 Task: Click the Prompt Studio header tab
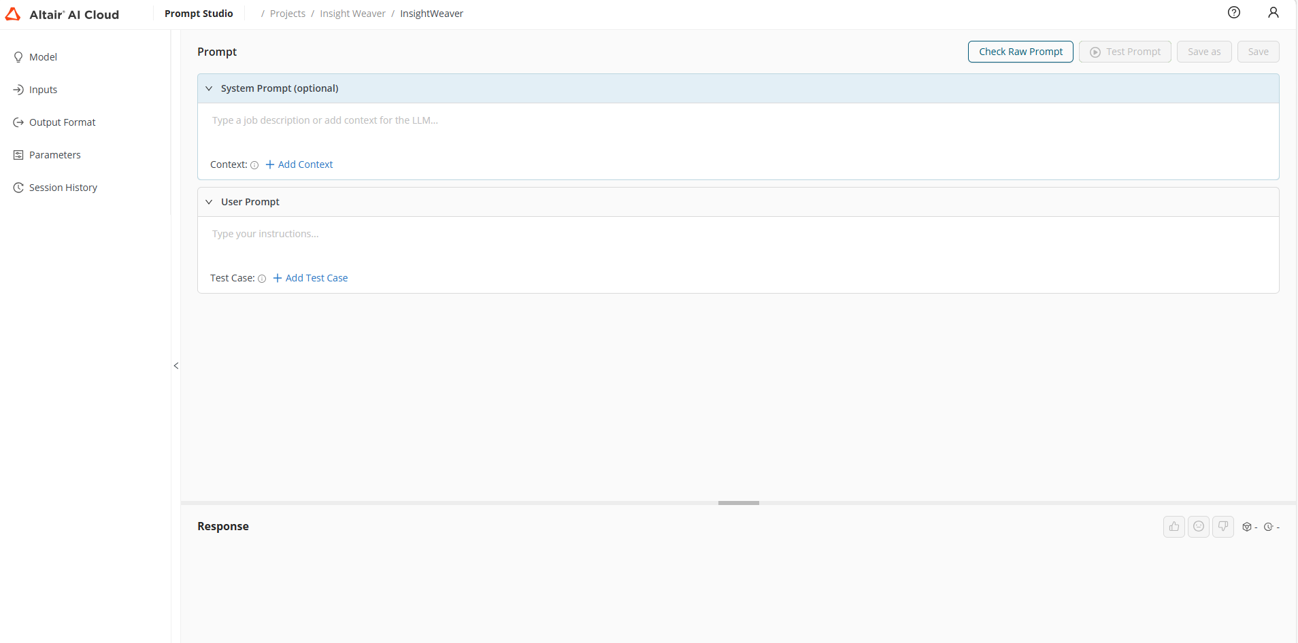coord(199,14)
